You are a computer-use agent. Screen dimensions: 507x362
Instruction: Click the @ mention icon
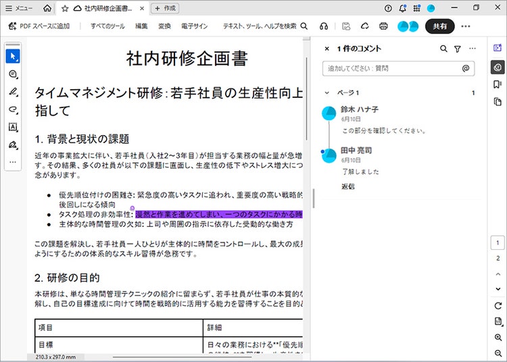point(466,68)
